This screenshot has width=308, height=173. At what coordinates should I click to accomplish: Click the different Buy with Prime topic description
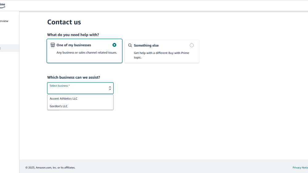click(x=161, y=55)
